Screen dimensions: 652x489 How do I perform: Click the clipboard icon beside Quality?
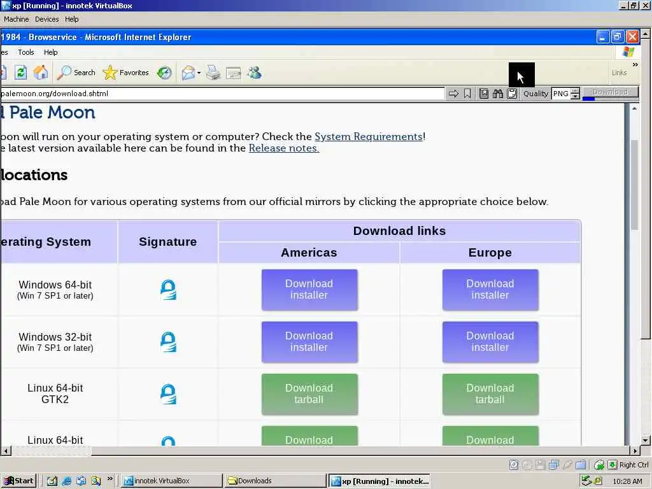coord(512,94)
